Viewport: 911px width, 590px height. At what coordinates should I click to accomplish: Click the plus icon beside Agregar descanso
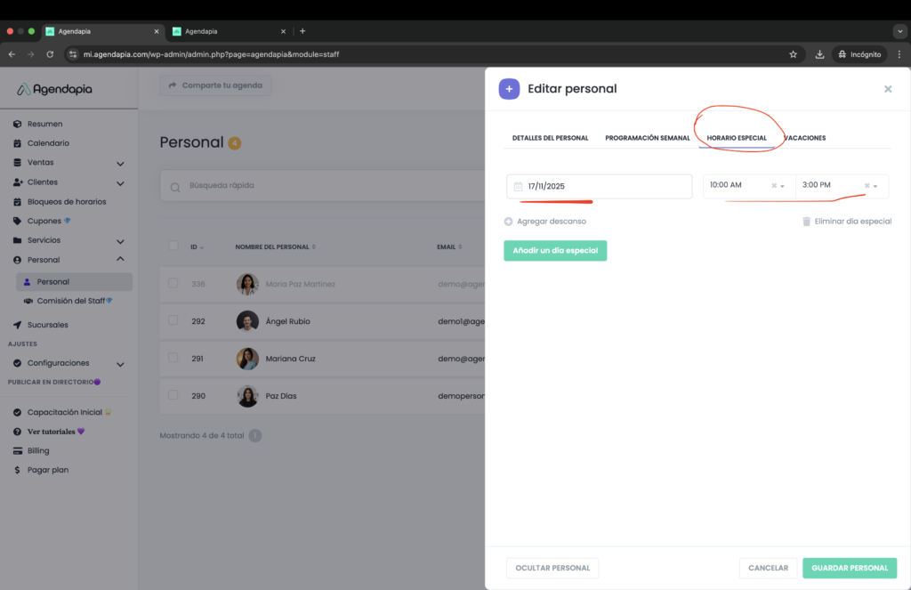coord(509,222)
